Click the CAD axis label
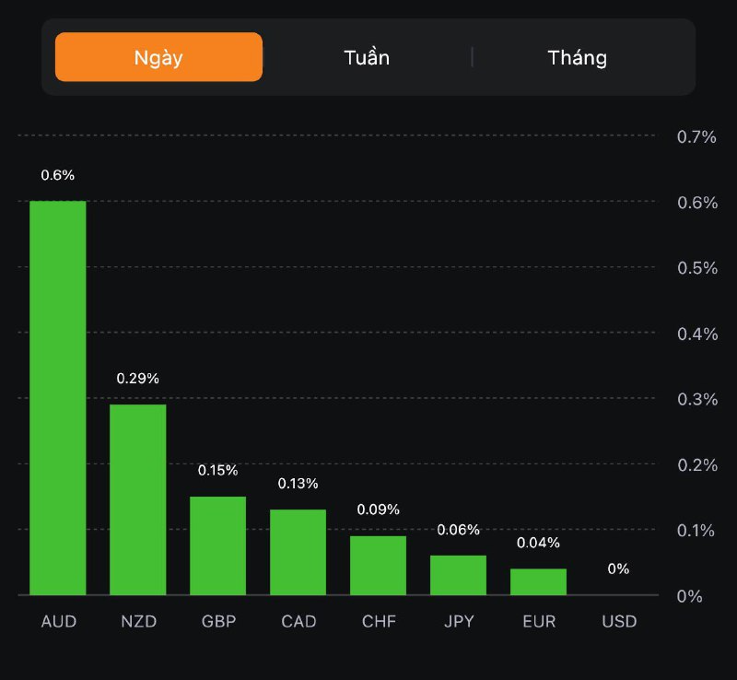737x680 pixels. [x=298, y=621]
